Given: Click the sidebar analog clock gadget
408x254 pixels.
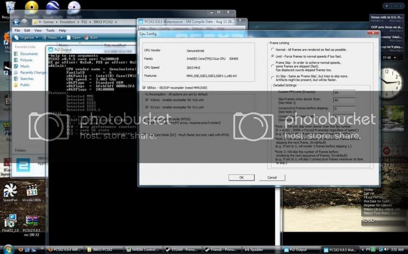Looking at the screenshot, I should (x=391, y=83).
